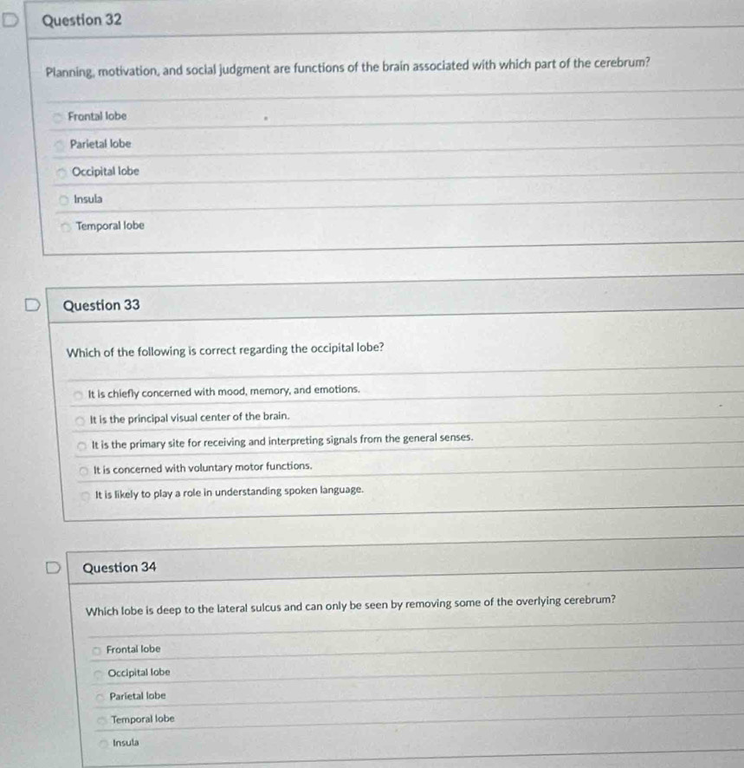
Task: Flag Question 33 with the bookmark icon
Action: (31, 307)
